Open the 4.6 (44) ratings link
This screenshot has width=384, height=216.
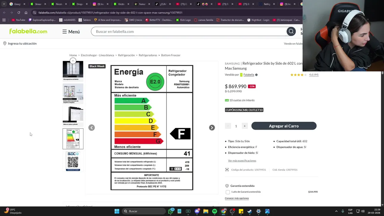coord(314,75)
